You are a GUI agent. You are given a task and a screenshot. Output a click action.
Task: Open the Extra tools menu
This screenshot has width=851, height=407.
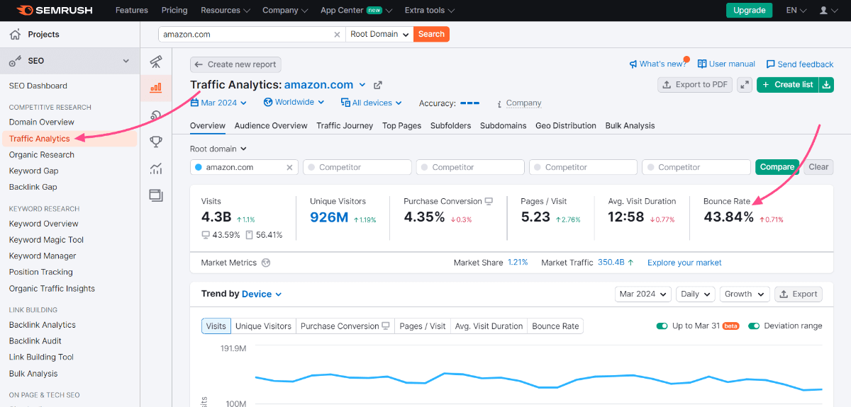430,10
